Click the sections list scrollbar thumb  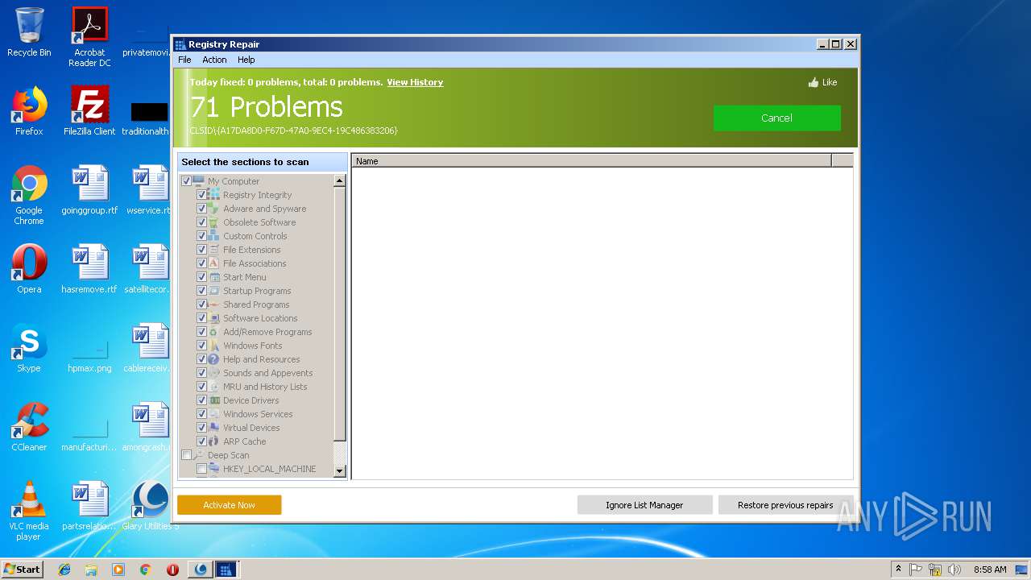339,314
